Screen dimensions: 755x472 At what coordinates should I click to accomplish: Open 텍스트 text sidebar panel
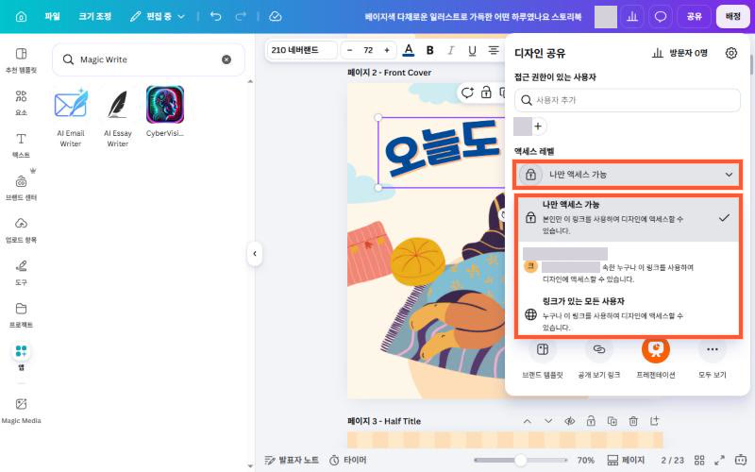(x=21, y=145)
